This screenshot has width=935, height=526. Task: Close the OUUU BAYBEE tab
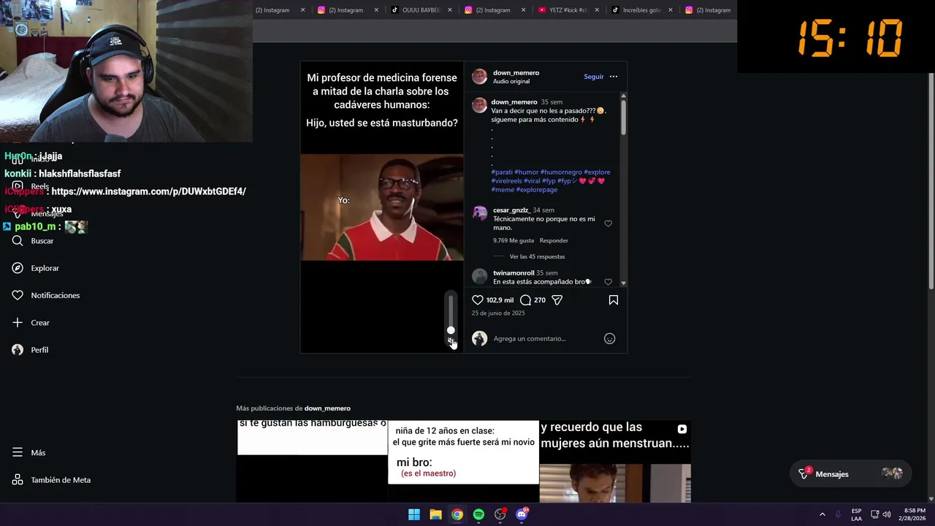point(450,10)
